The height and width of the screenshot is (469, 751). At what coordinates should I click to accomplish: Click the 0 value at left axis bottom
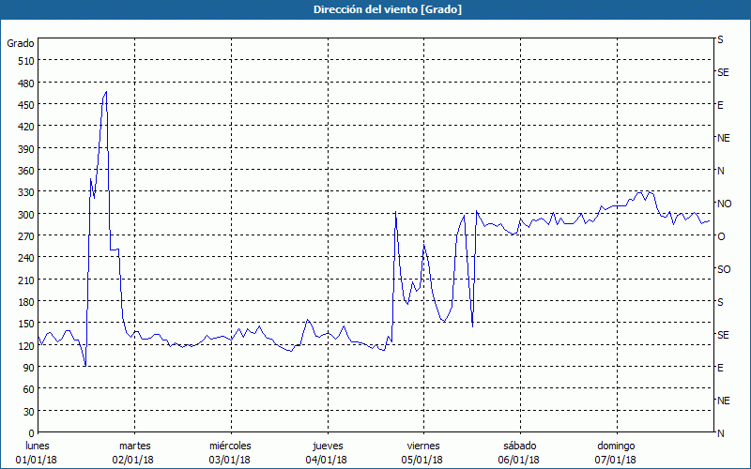(x=30, y=432)
